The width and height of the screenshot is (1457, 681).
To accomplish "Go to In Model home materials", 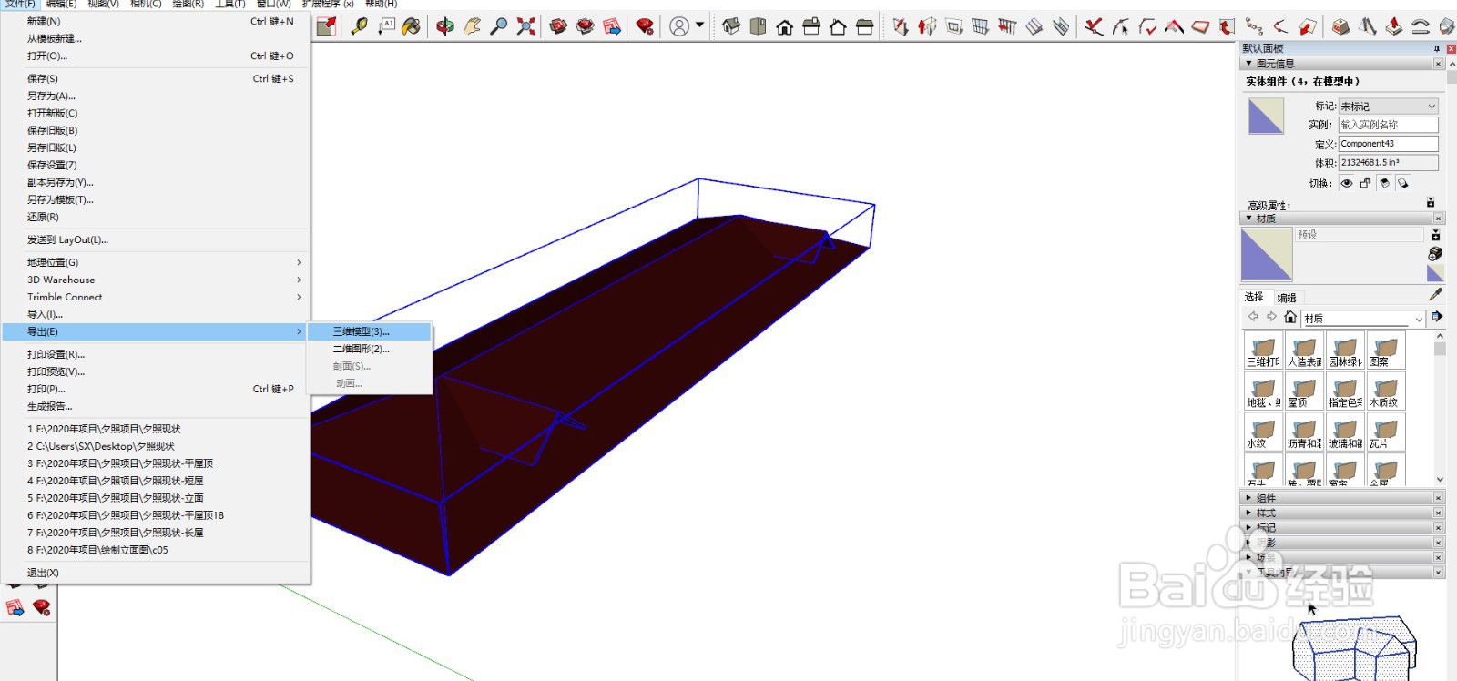I will 1289,317.
